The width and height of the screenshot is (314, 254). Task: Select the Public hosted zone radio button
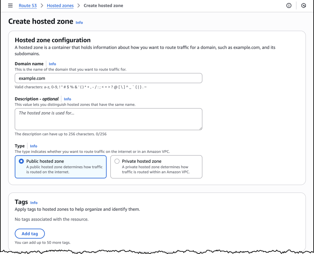pos(21,161)
